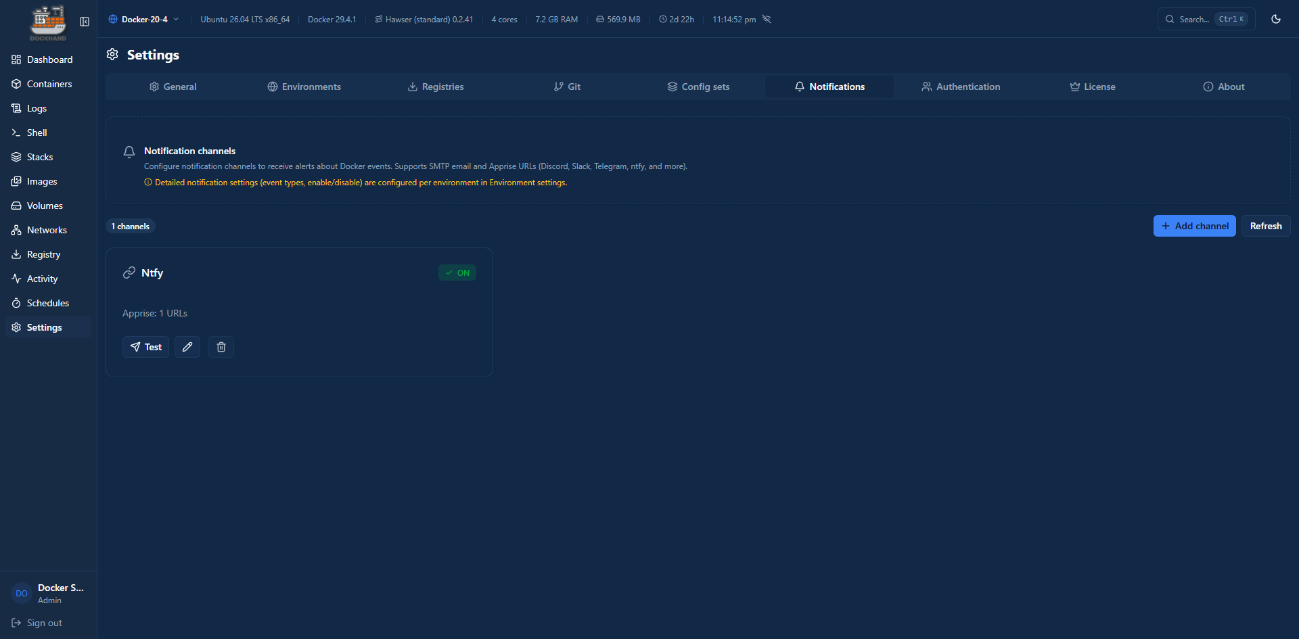
Task: Click the disconnected wifi icon beside the clock
Action: click(767, 19)
